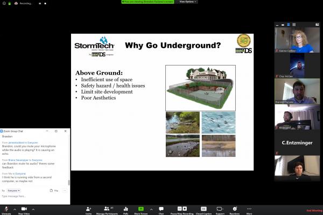Open the More options ellipsis

(249, 210)
